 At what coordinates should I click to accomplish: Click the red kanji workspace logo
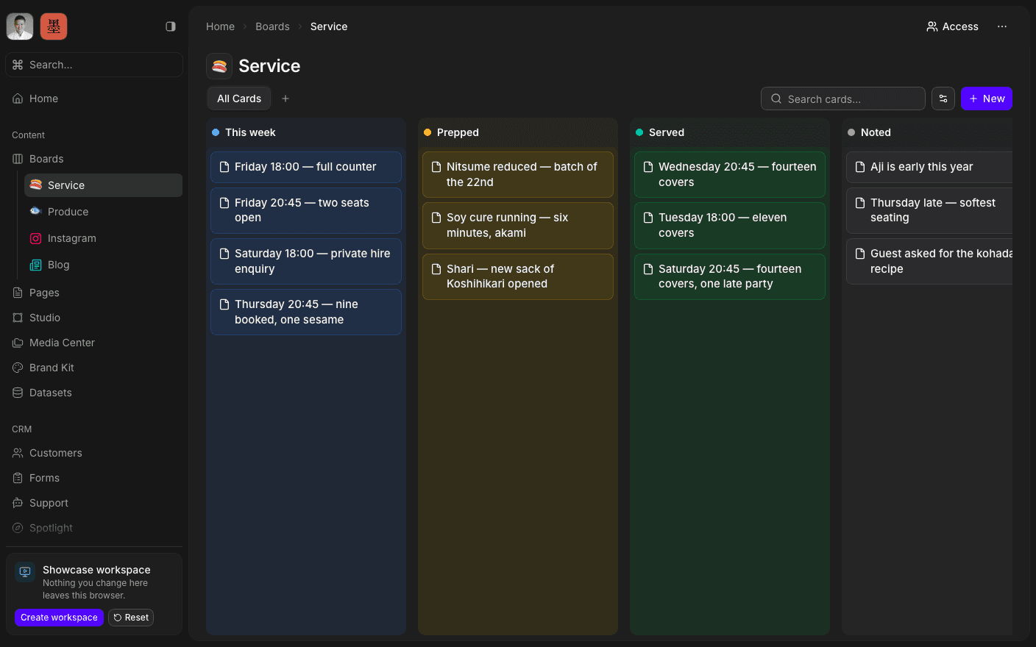click(54, 26)
